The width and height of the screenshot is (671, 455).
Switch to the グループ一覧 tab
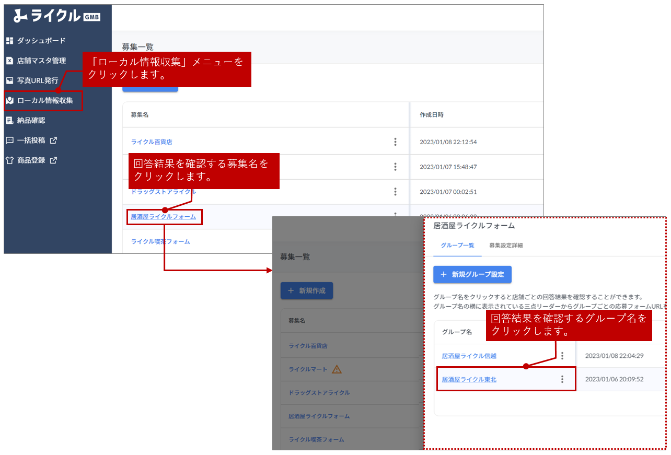[457, 246]
